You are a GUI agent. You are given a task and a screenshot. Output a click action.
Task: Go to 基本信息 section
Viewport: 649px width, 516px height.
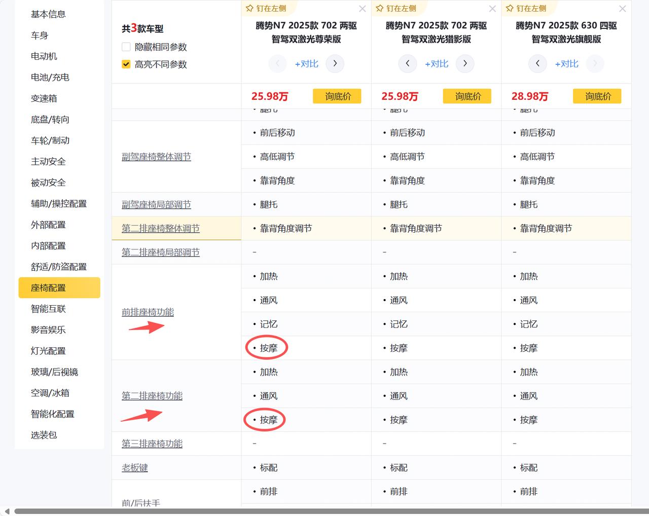tap(48, 14)
